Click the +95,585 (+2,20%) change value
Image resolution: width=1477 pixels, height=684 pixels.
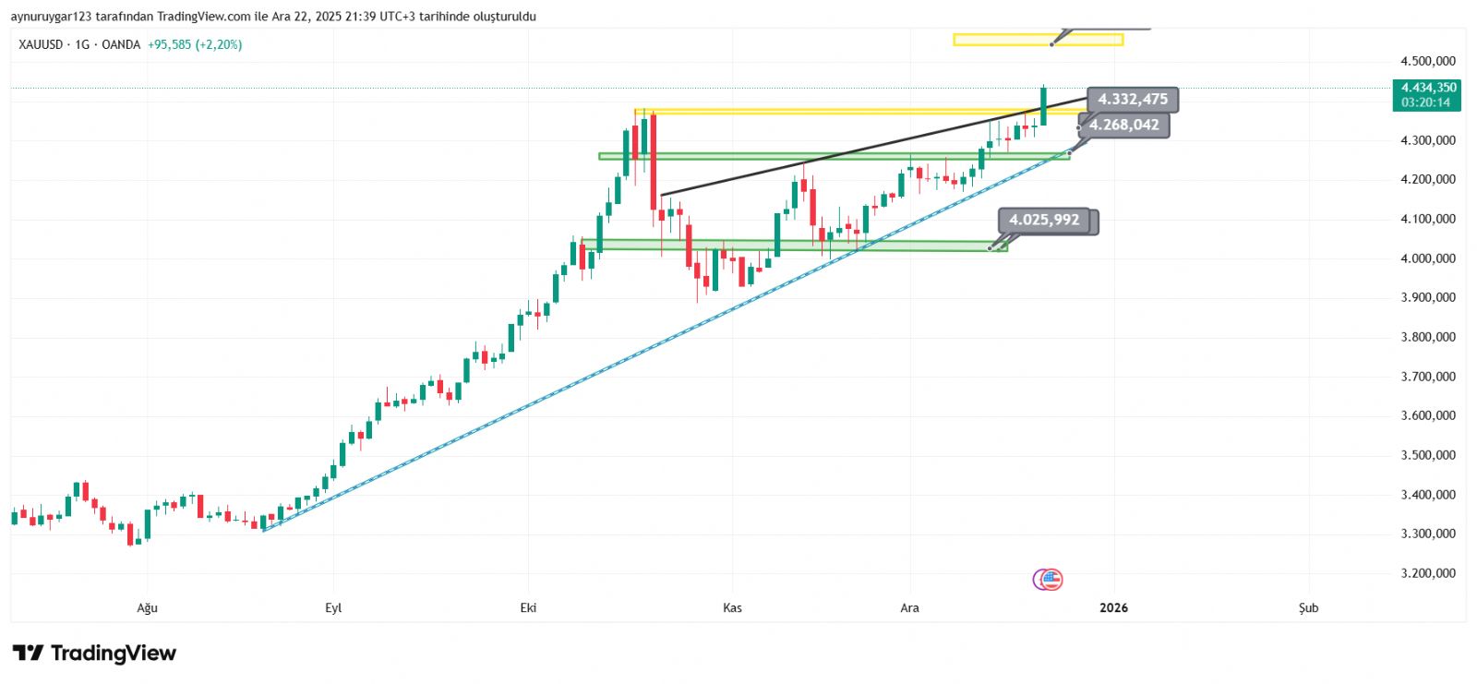coord(195,44)
